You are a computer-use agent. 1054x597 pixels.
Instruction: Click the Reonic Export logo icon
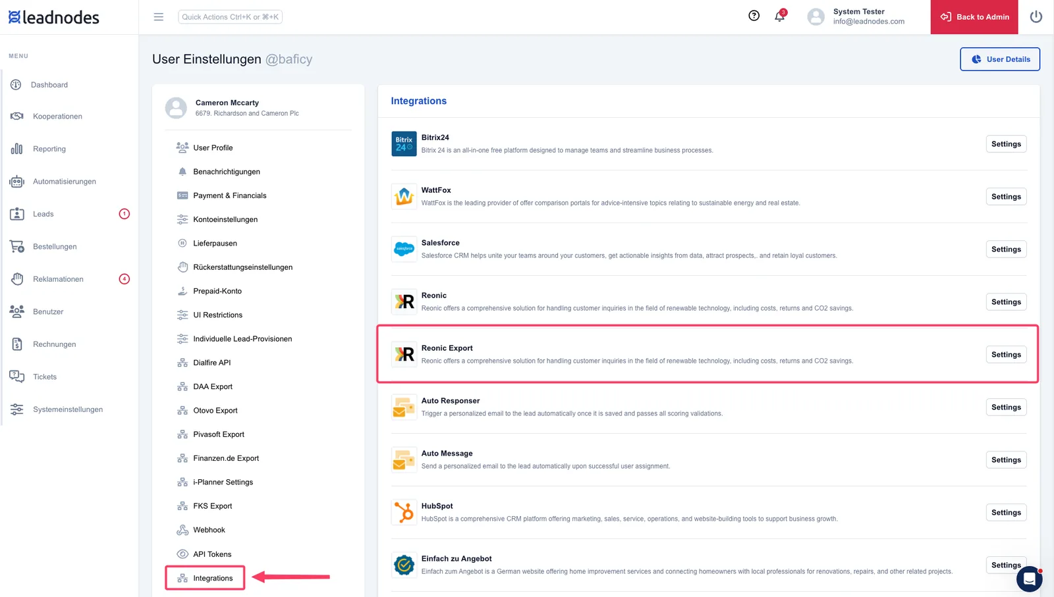click(x=404, y=354)
